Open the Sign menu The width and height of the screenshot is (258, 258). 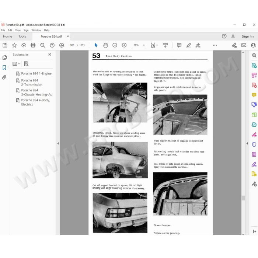[26, 30]
